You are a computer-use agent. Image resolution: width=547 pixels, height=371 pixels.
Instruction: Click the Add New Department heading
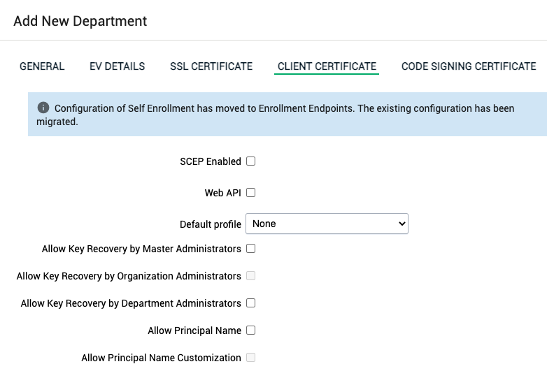tap(80, 21)
